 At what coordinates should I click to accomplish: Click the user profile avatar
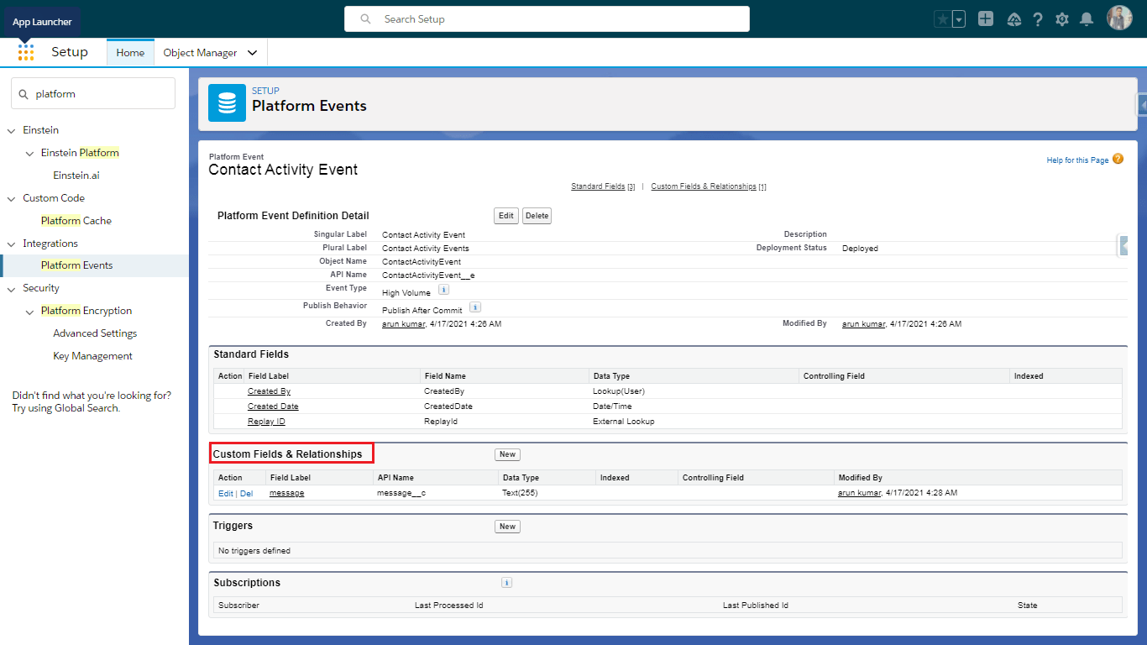point(1119,18)
